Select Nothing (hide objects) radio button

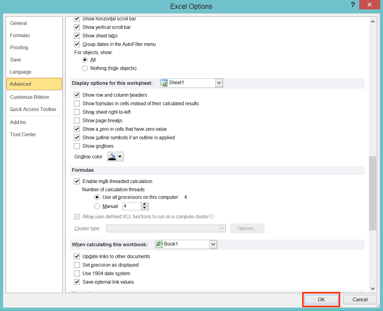[85, 68]
